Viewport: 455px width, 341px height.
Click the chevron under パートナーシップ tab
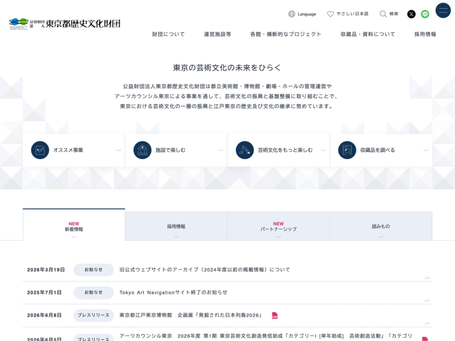tap(279, 237)
